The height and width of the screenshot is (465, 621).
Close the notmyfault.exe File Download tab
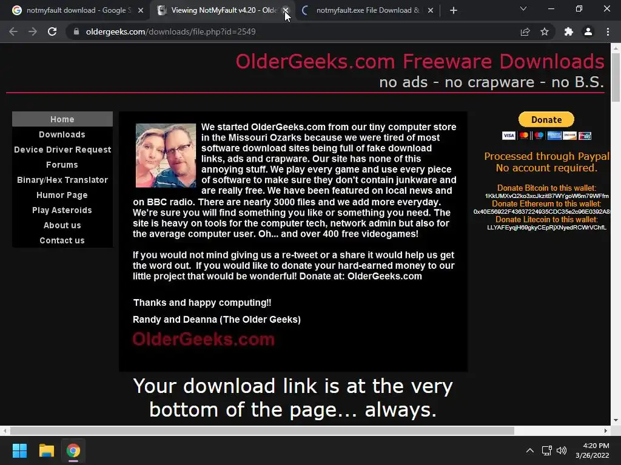pyautogui.click(x=431, y=10)
